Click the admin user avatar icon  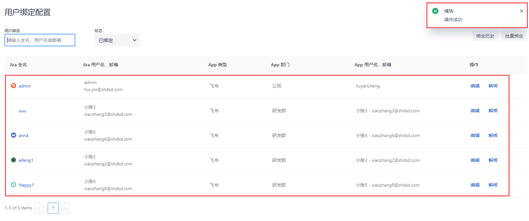coord(14,86)
